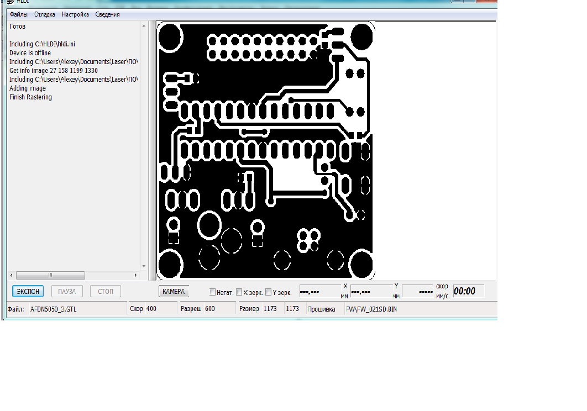This screenshot has width=587, height=411.
Task: Click the Файл: label in status bar
Action: pyautogui.click(x=15, y=309)
